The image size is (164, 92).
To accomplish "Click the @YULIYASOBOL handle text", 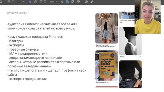I will pyautogui.click(x=17, y=13).
